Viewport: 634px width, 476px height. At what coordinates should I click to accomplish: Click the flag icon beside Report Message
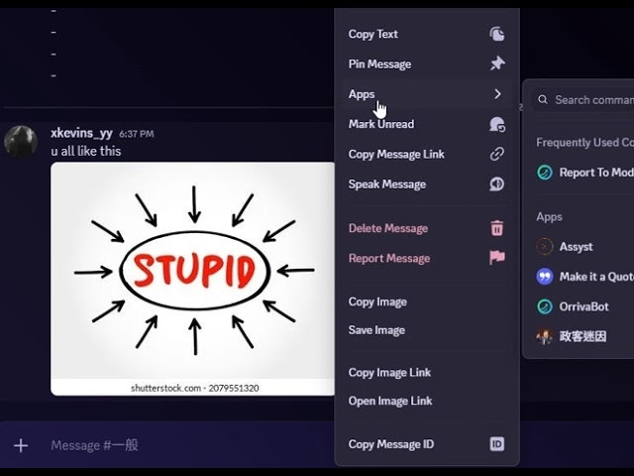[497, 258]
